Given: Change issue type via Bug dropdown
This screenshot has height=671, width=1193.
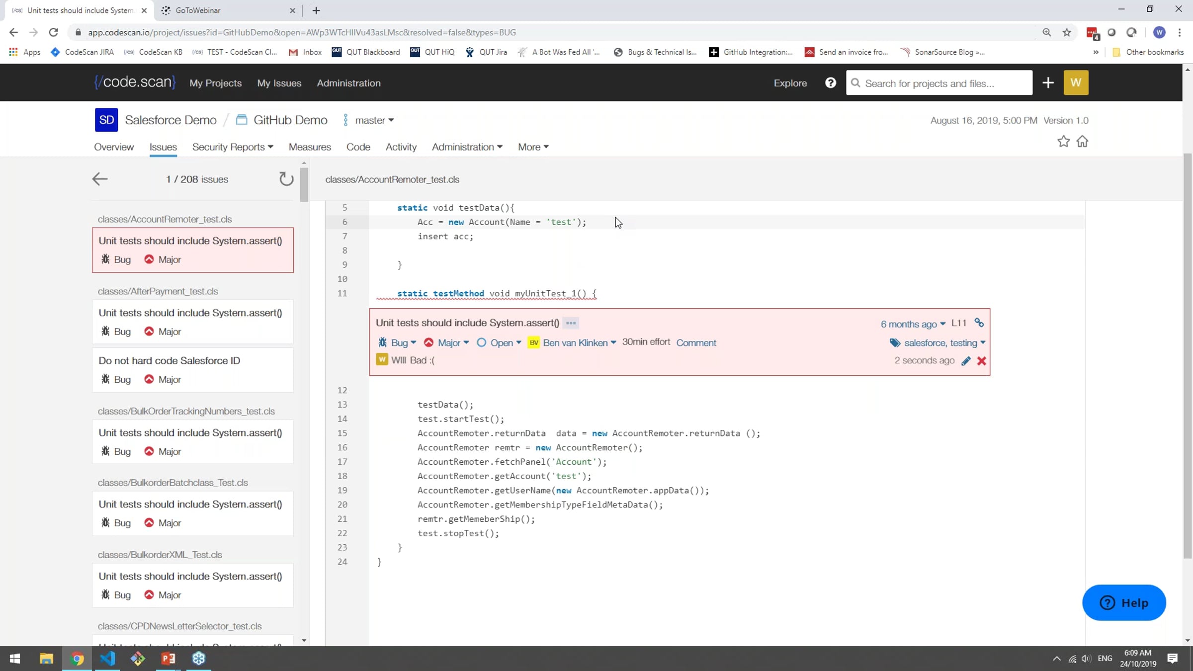Looking at the screenshot, I should [397, 342].
